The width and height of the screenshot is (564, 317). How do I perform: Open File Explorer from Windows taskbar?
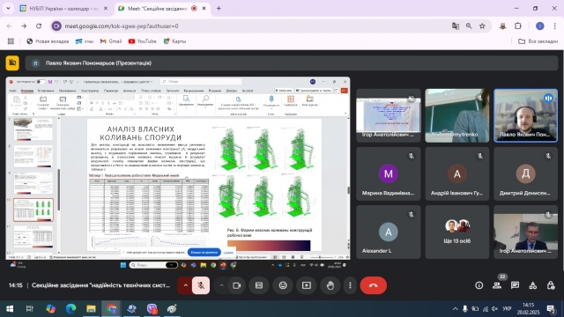91,308
